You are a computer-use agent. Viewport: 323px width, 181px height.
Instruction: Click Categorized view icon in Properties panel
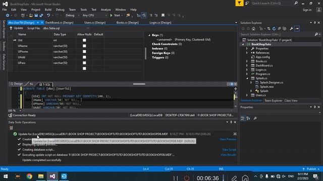click(243, 119)
